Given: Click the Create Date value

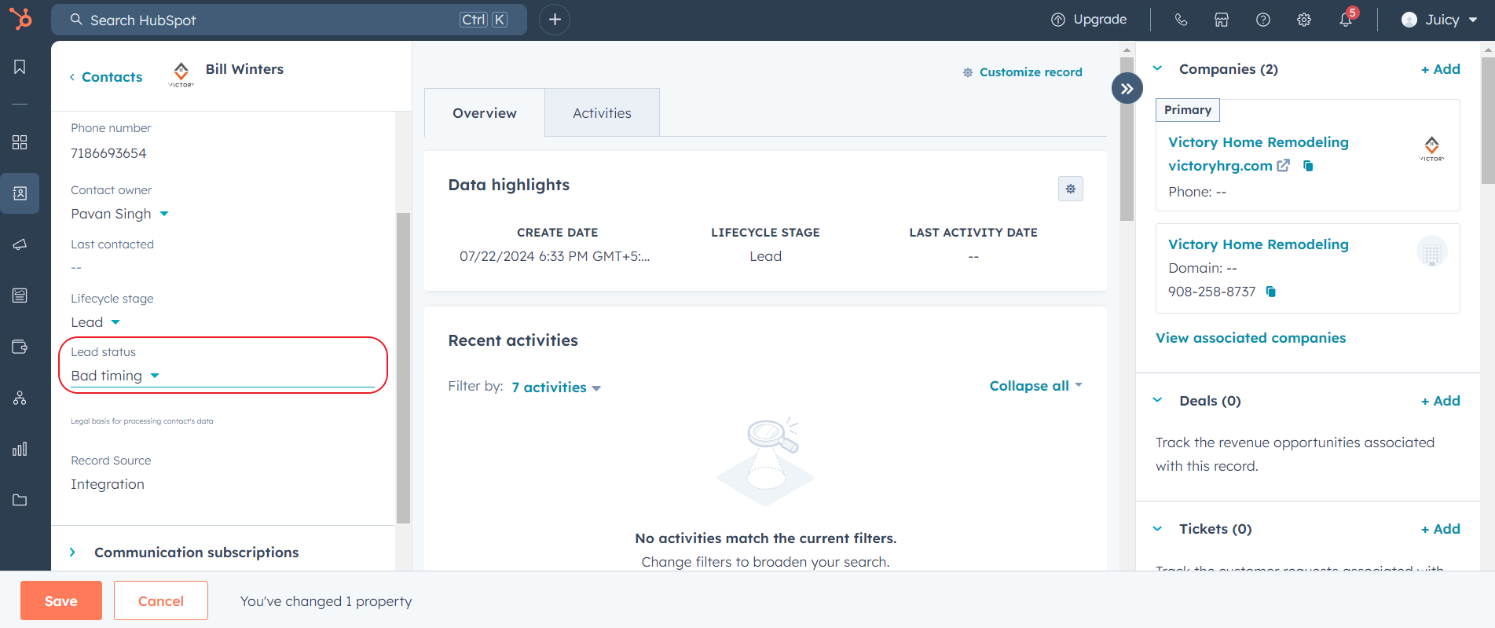Looking at the screenshot, I should point(555,256).
